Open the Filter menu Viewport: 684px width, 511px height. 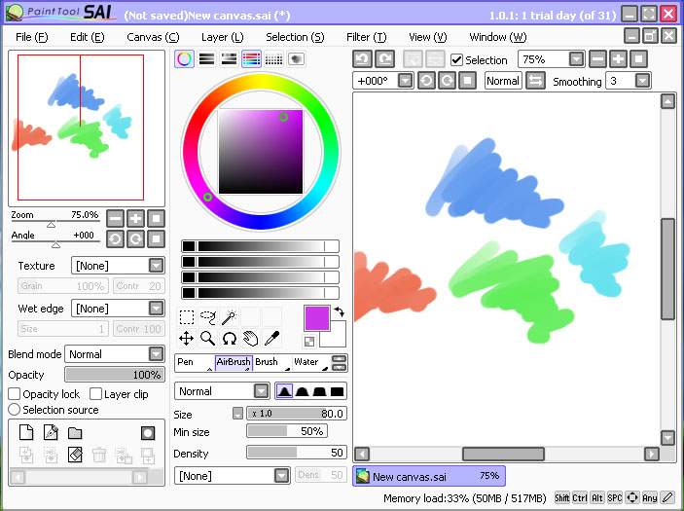(367, 37)
